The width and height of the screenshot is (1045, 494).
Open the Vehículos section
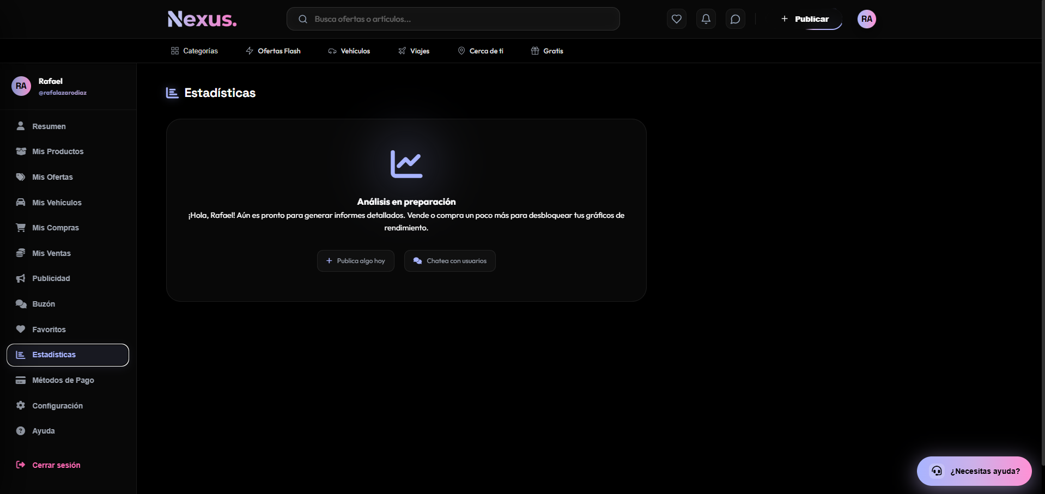click(349, 51)
